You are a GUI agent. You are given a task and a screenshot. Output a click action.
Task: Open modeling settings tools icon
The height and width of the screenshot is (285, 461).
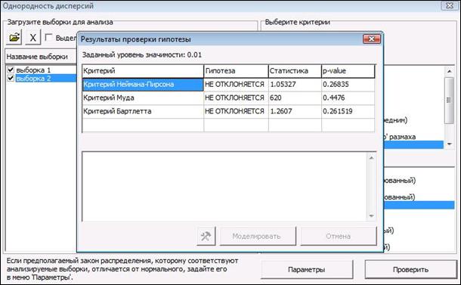point(206,236)
